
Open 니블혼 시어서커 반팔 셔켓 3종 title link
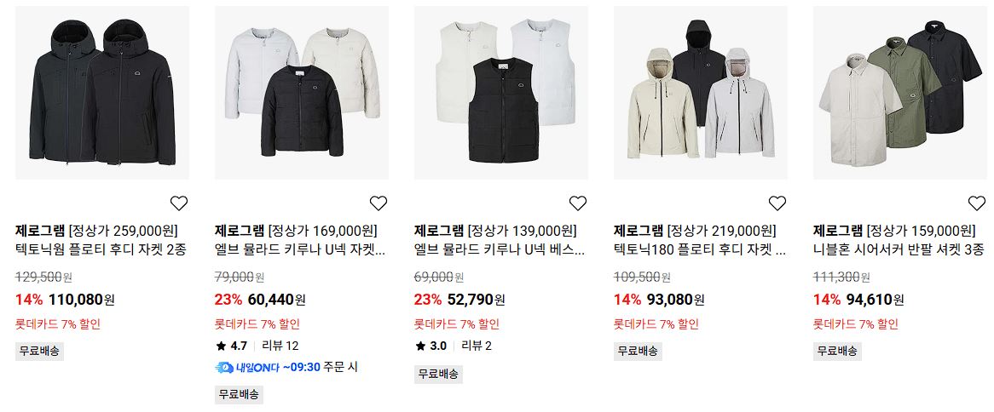899,250
